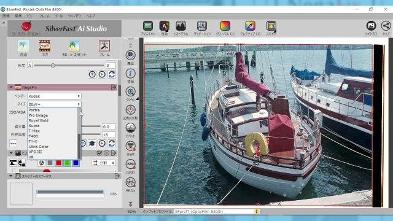
Task: Open the ヘルプ (Help) menu
Action: (x=90, y=16)
